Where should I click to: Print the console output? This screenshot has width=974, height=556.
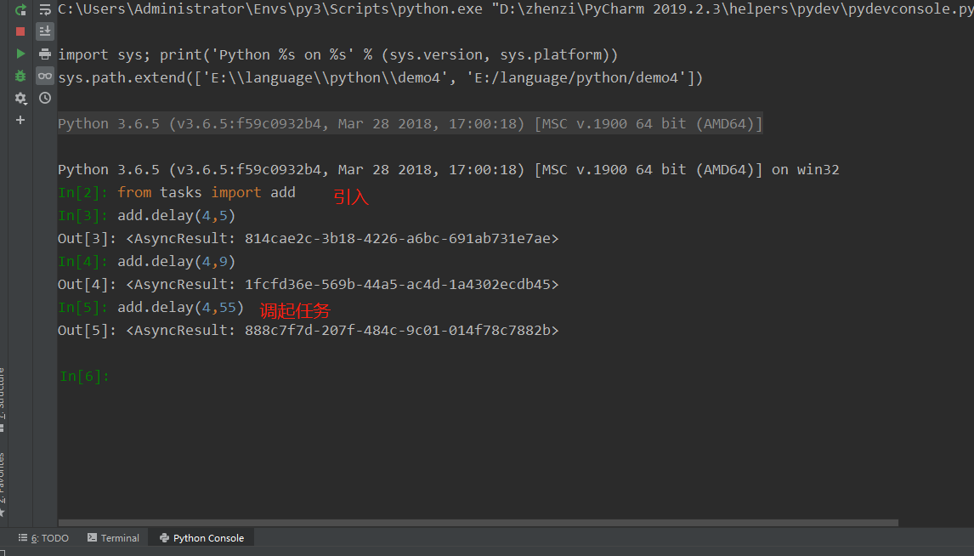click(x=45, y=54)
